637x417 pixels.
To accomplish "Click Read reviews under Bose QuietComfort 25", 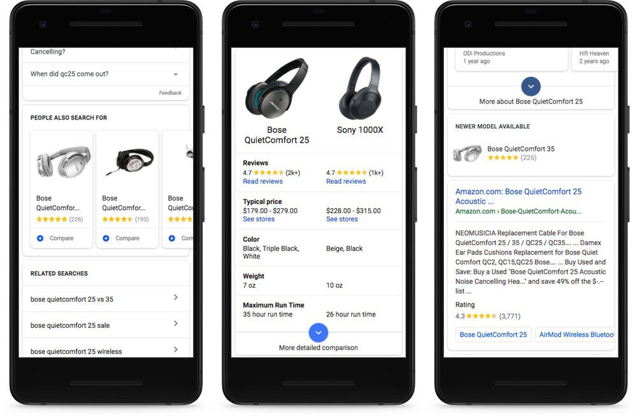I will (x=263, y=181).
